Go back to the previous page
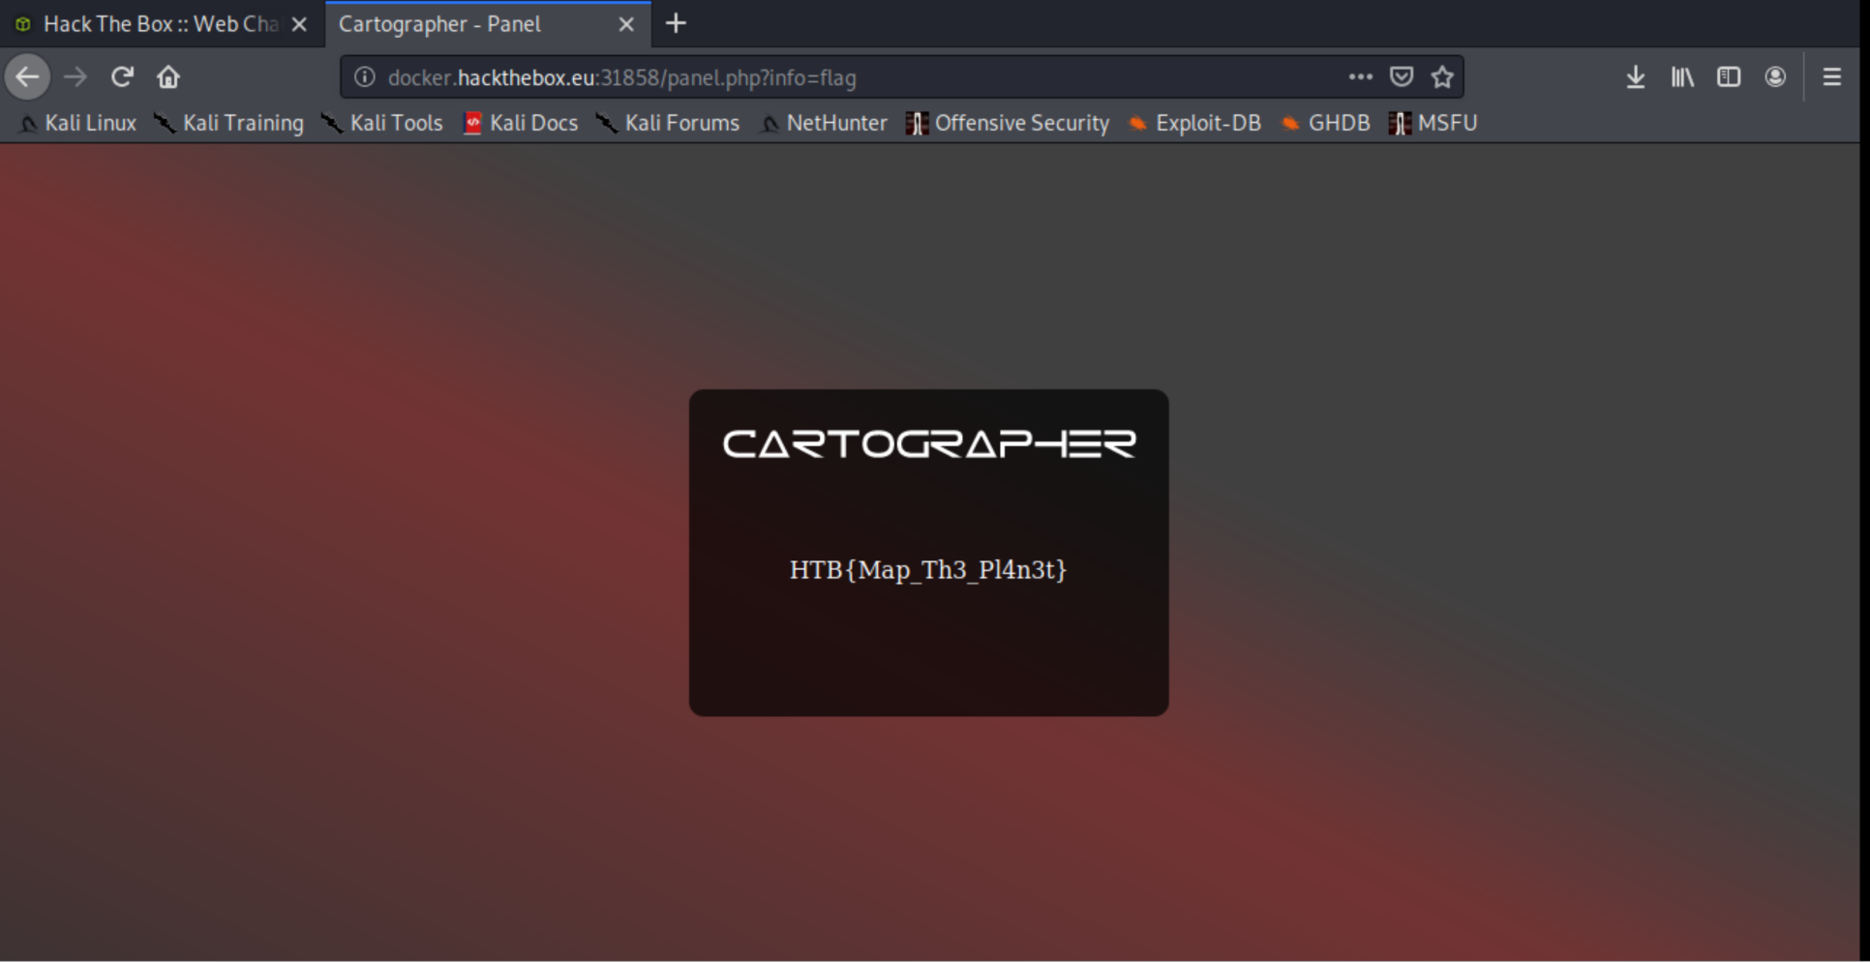Viewport: 1870px width, 962px height. tap(27, 77)
